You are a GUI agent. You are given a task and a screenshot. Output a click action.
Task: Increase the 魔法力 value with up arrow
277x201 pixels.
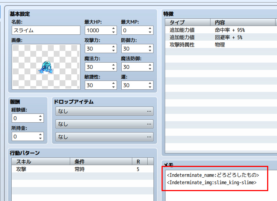click(x=113, y=65)
